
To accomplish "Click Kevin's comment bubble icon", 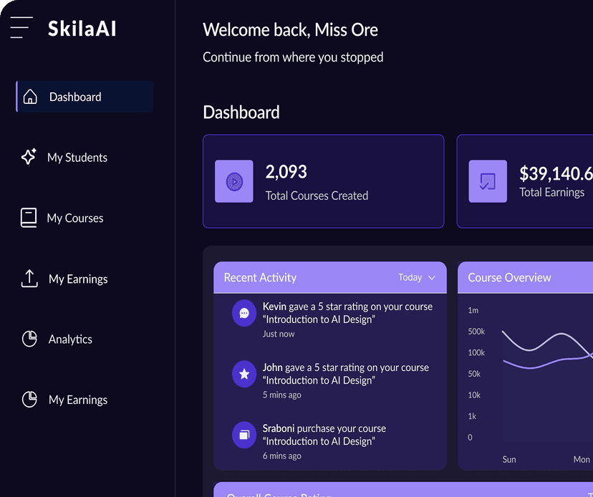I will click(x=244, y=313).
